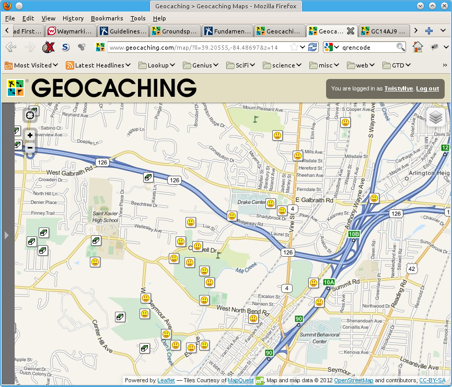Click the blue S toolbar icon

coord(66,47)
